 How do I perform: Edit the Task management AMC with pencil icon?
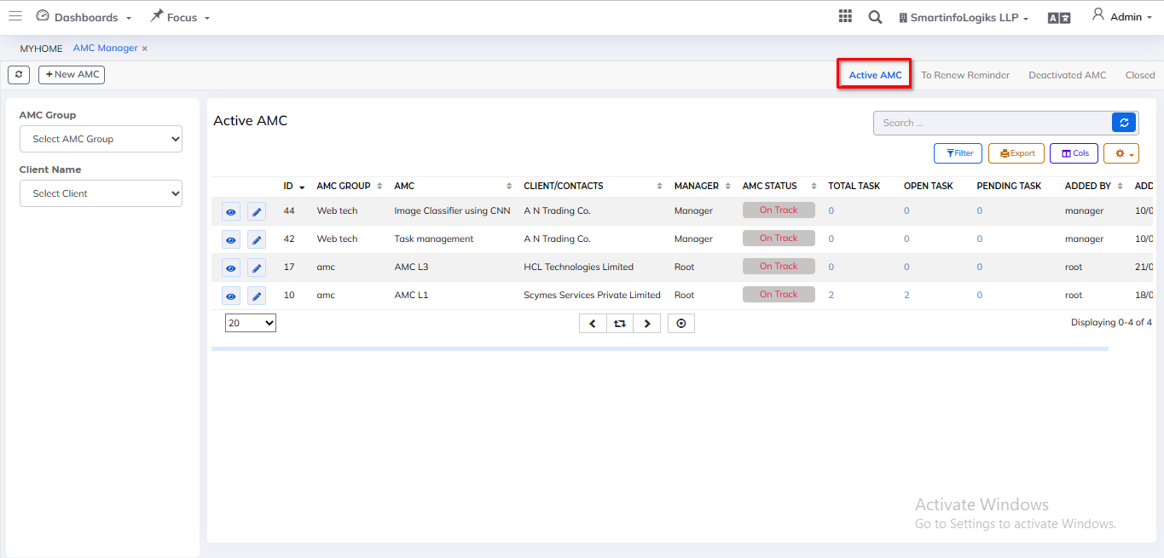coord(257,240)
